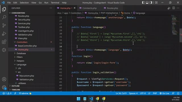Click the tabnine status bar item

click(x=25, y=93)
